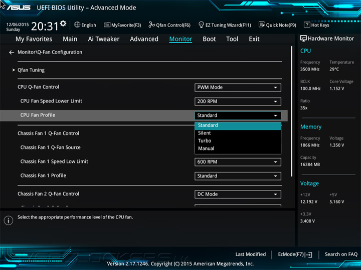This screenshot has width=361, height=270.
Task: Open CPU Fan Speed Lower Limit dropdown
Action: point(238,101)
